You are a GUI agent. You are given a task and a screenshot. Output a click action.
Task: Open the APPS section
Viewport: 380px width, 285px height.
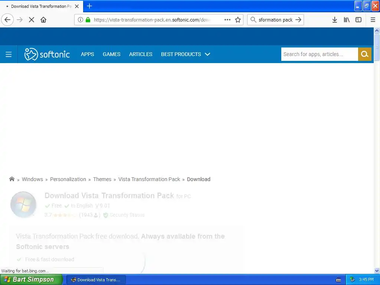point(88,54)
